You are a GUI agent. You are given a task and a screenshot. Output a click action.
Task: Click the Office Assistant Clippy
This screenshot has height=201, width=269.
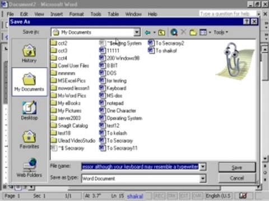coord(234,61)
